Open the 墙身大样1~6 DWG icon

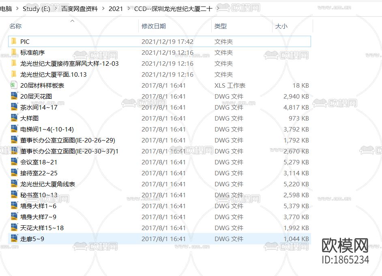(13, 206)
